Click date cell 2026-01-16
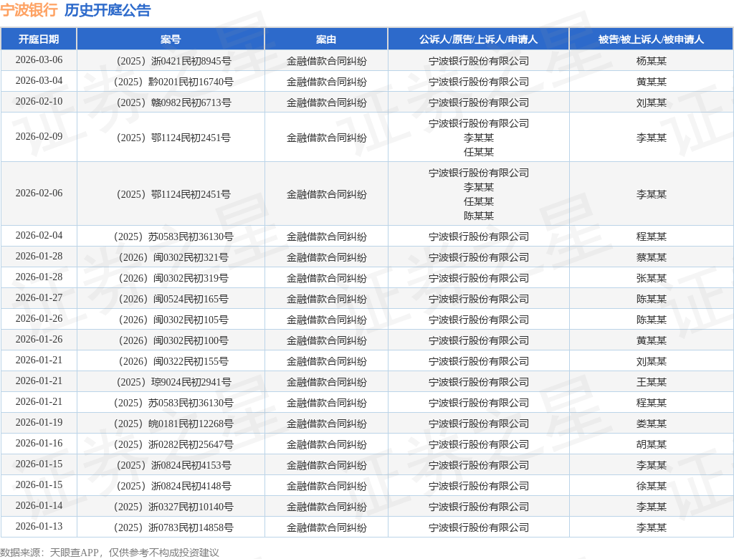 click(x=39, y=444)
